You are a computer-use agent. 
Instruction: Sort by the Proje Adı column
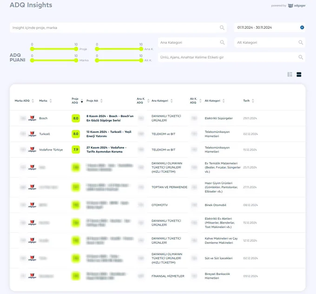pyautogui.click(x=101, y=101)
